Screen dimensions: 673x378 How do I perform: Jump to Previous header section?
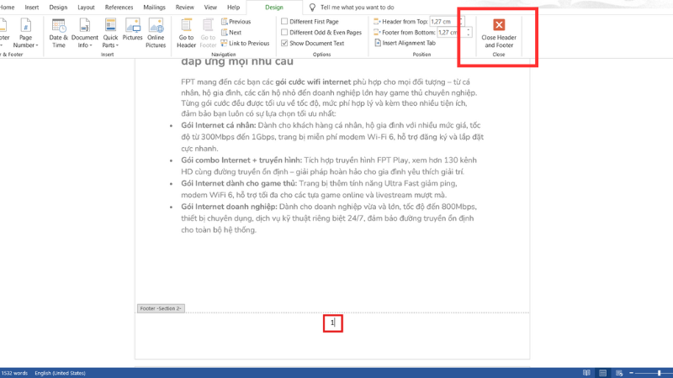(x=235, y=21)
